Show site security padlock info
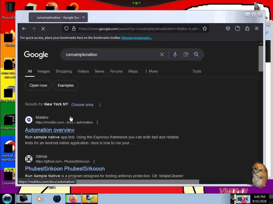The width and height of the screenshot is (273, 204). pyautogui.click(x=74, y=29)
